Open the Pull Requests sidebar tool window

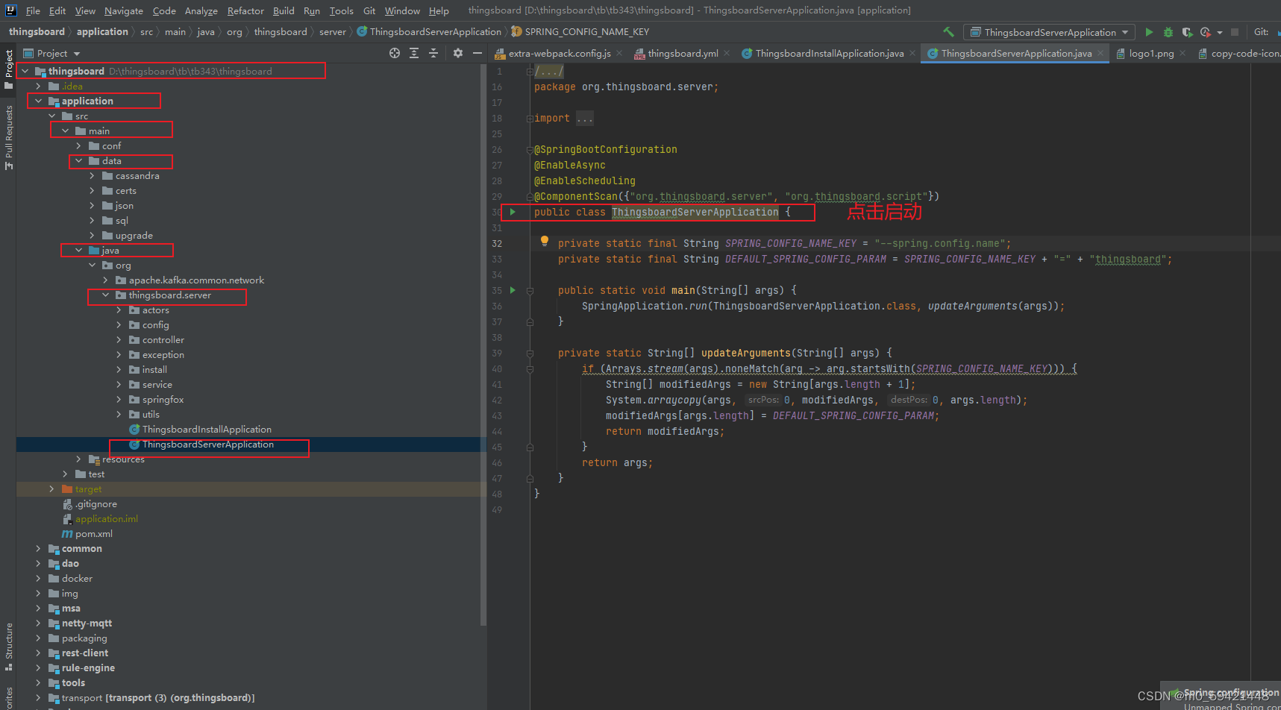(8, 137)
